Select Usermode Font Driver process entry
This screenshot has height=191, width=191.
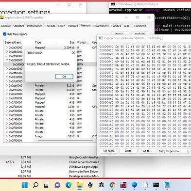84,171
